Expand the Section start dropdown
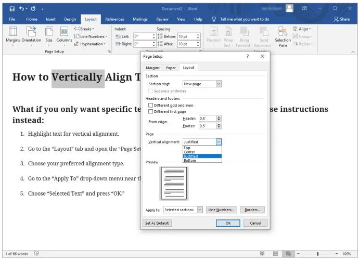The width and height of the screenshot is (359, 259). pos(219,84)
